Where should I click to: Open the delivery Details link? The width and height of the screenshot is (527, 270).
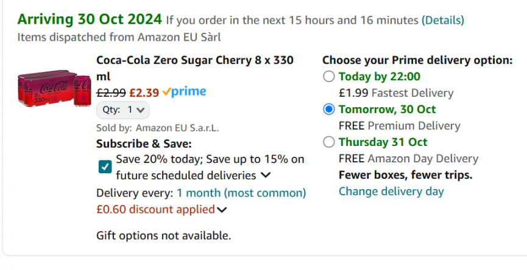(442, 20)
